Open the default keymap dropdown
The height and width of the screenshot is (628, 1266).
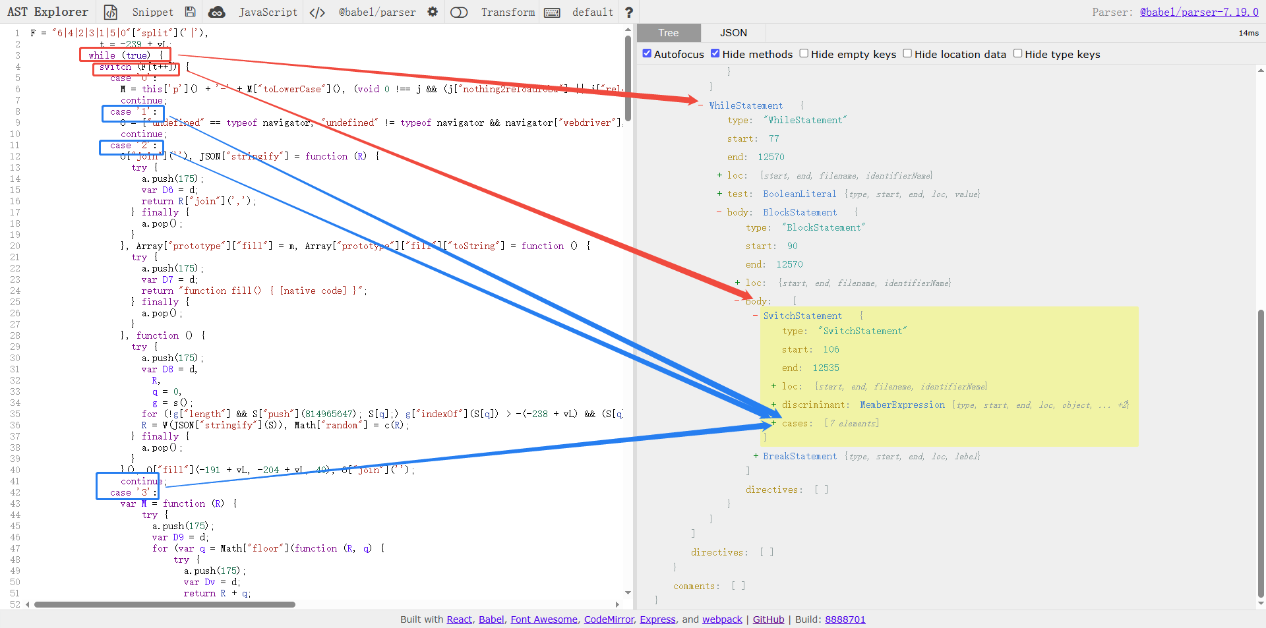point(593,12)
